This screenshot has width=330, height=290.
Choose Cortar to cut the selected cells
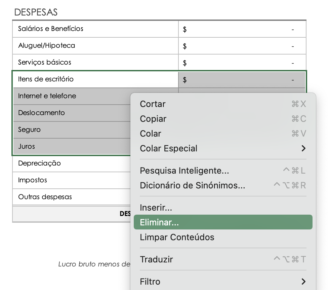click(153, 104)
